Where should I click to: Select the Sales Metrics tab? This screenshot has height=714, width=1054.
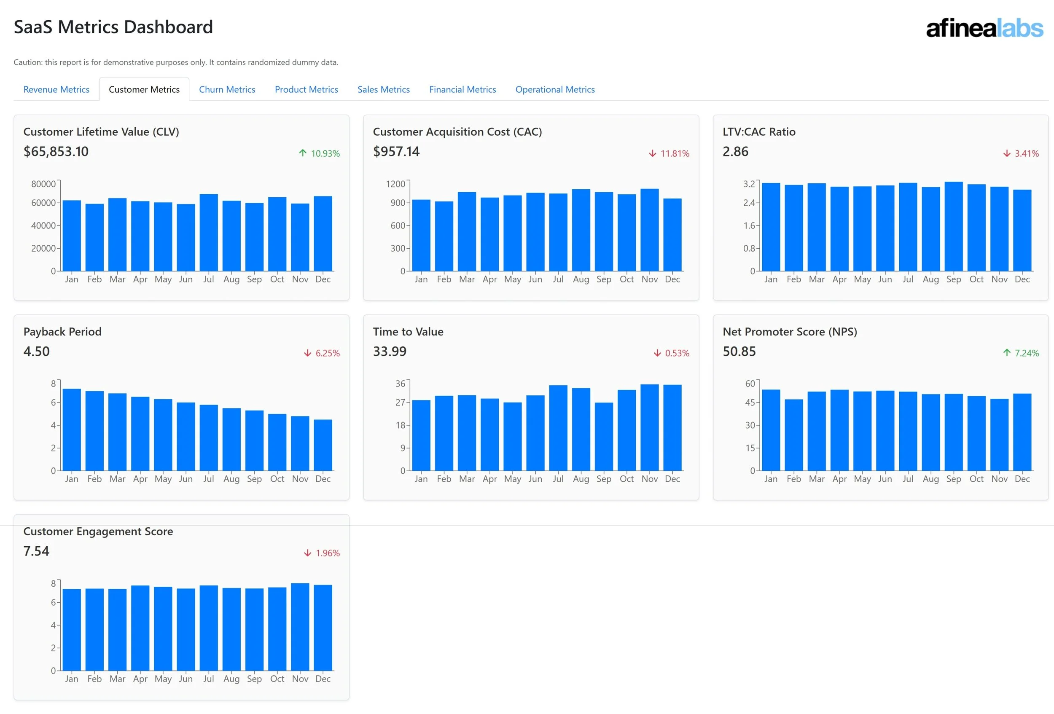click(x=383, y=89)
